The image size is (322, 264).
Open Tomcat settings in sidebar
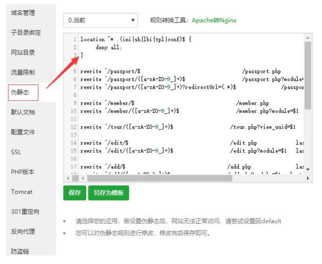click(22, 192)
